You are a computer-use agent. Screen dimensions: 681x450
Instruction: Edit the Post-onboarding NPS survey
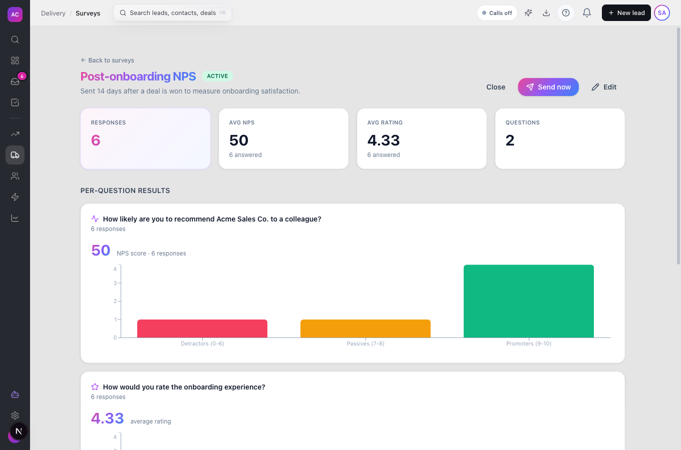pos(604,87)
